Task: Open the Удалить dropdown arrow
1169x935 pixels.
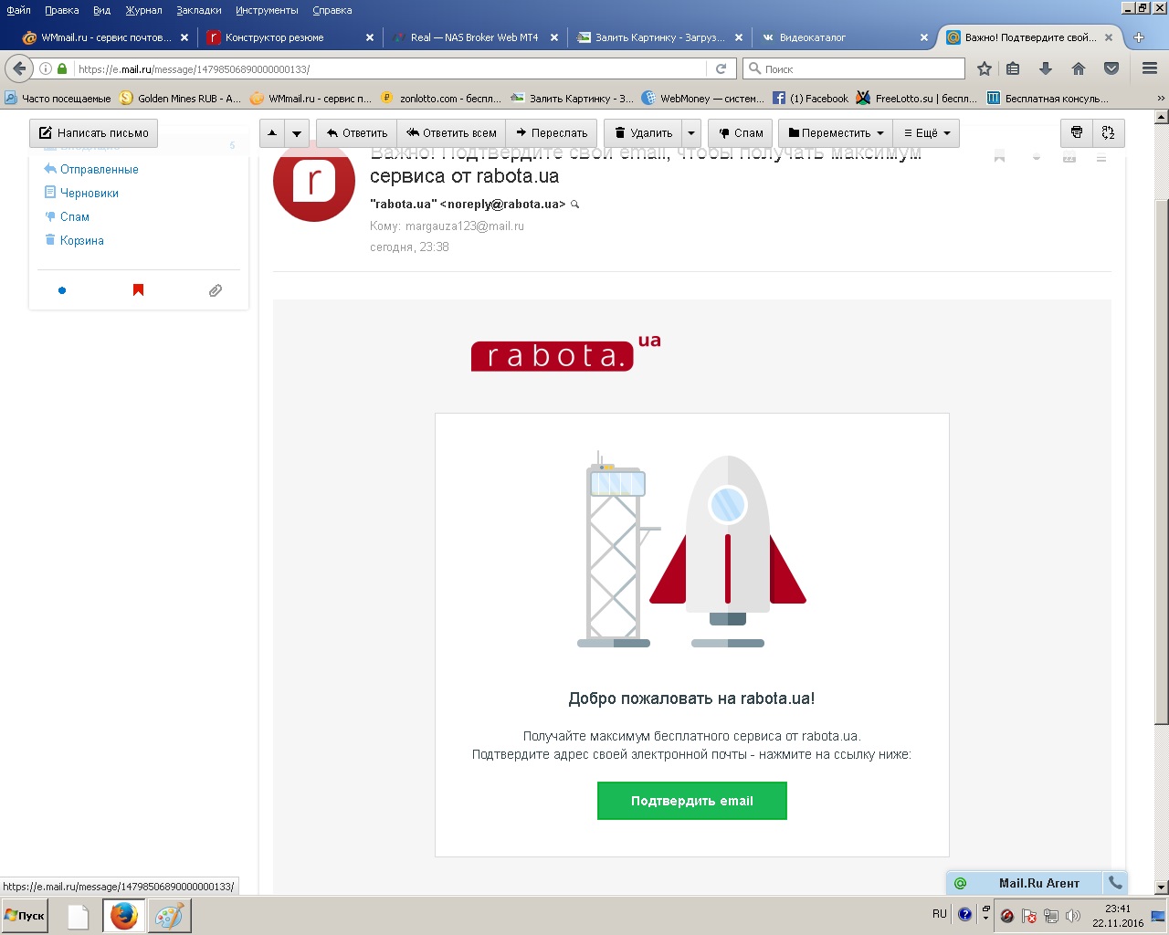Action: 692,132
